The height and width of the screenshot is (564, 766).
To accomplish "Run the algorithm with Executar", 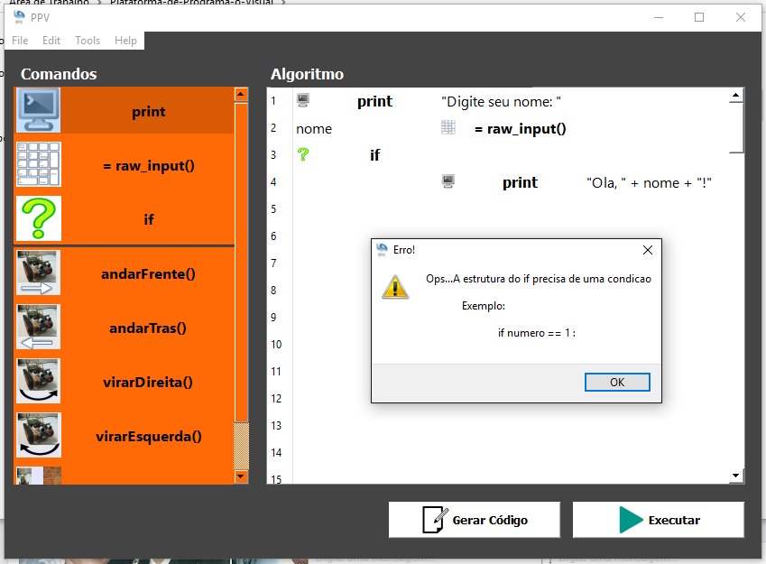I will (x=659, y=520).
